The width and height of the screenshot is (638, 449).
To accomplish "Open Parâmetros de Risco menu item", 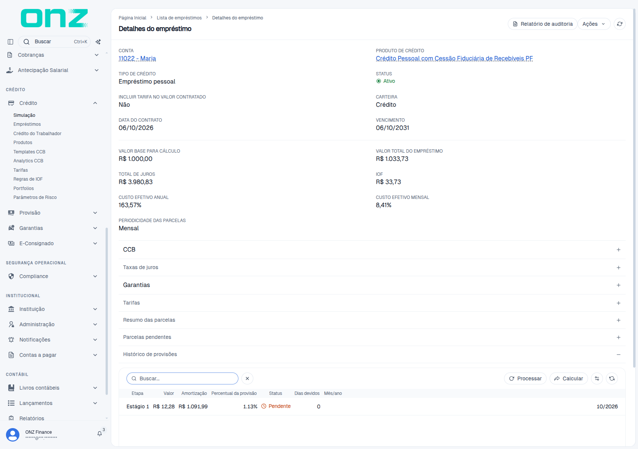I will [35, 197].
